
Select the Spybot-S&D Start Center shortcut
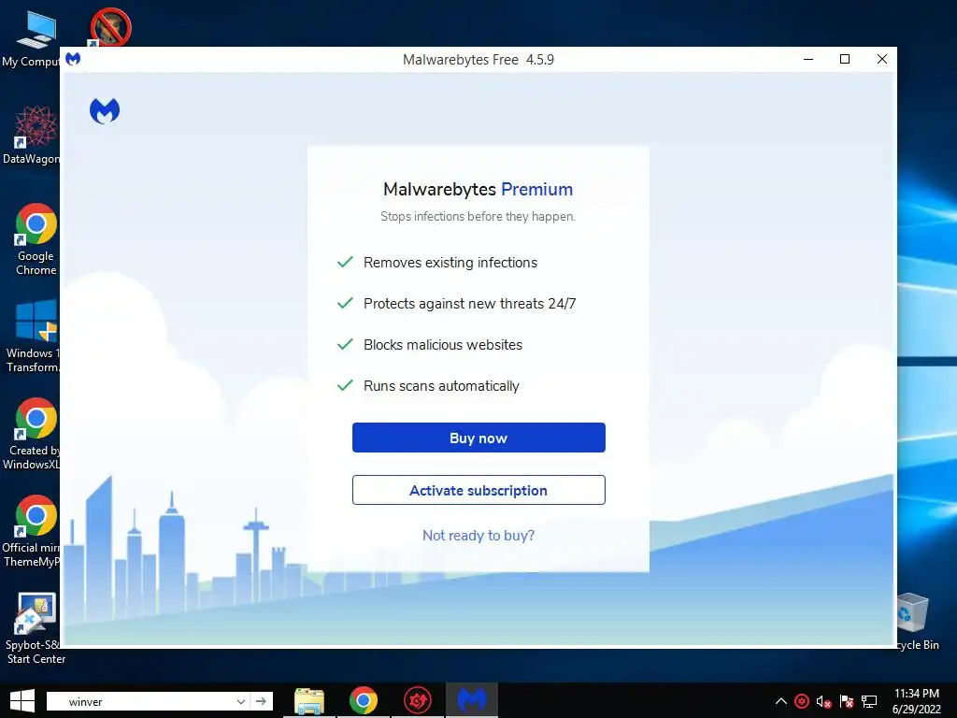pyautogui.click(x=36, y=628)
